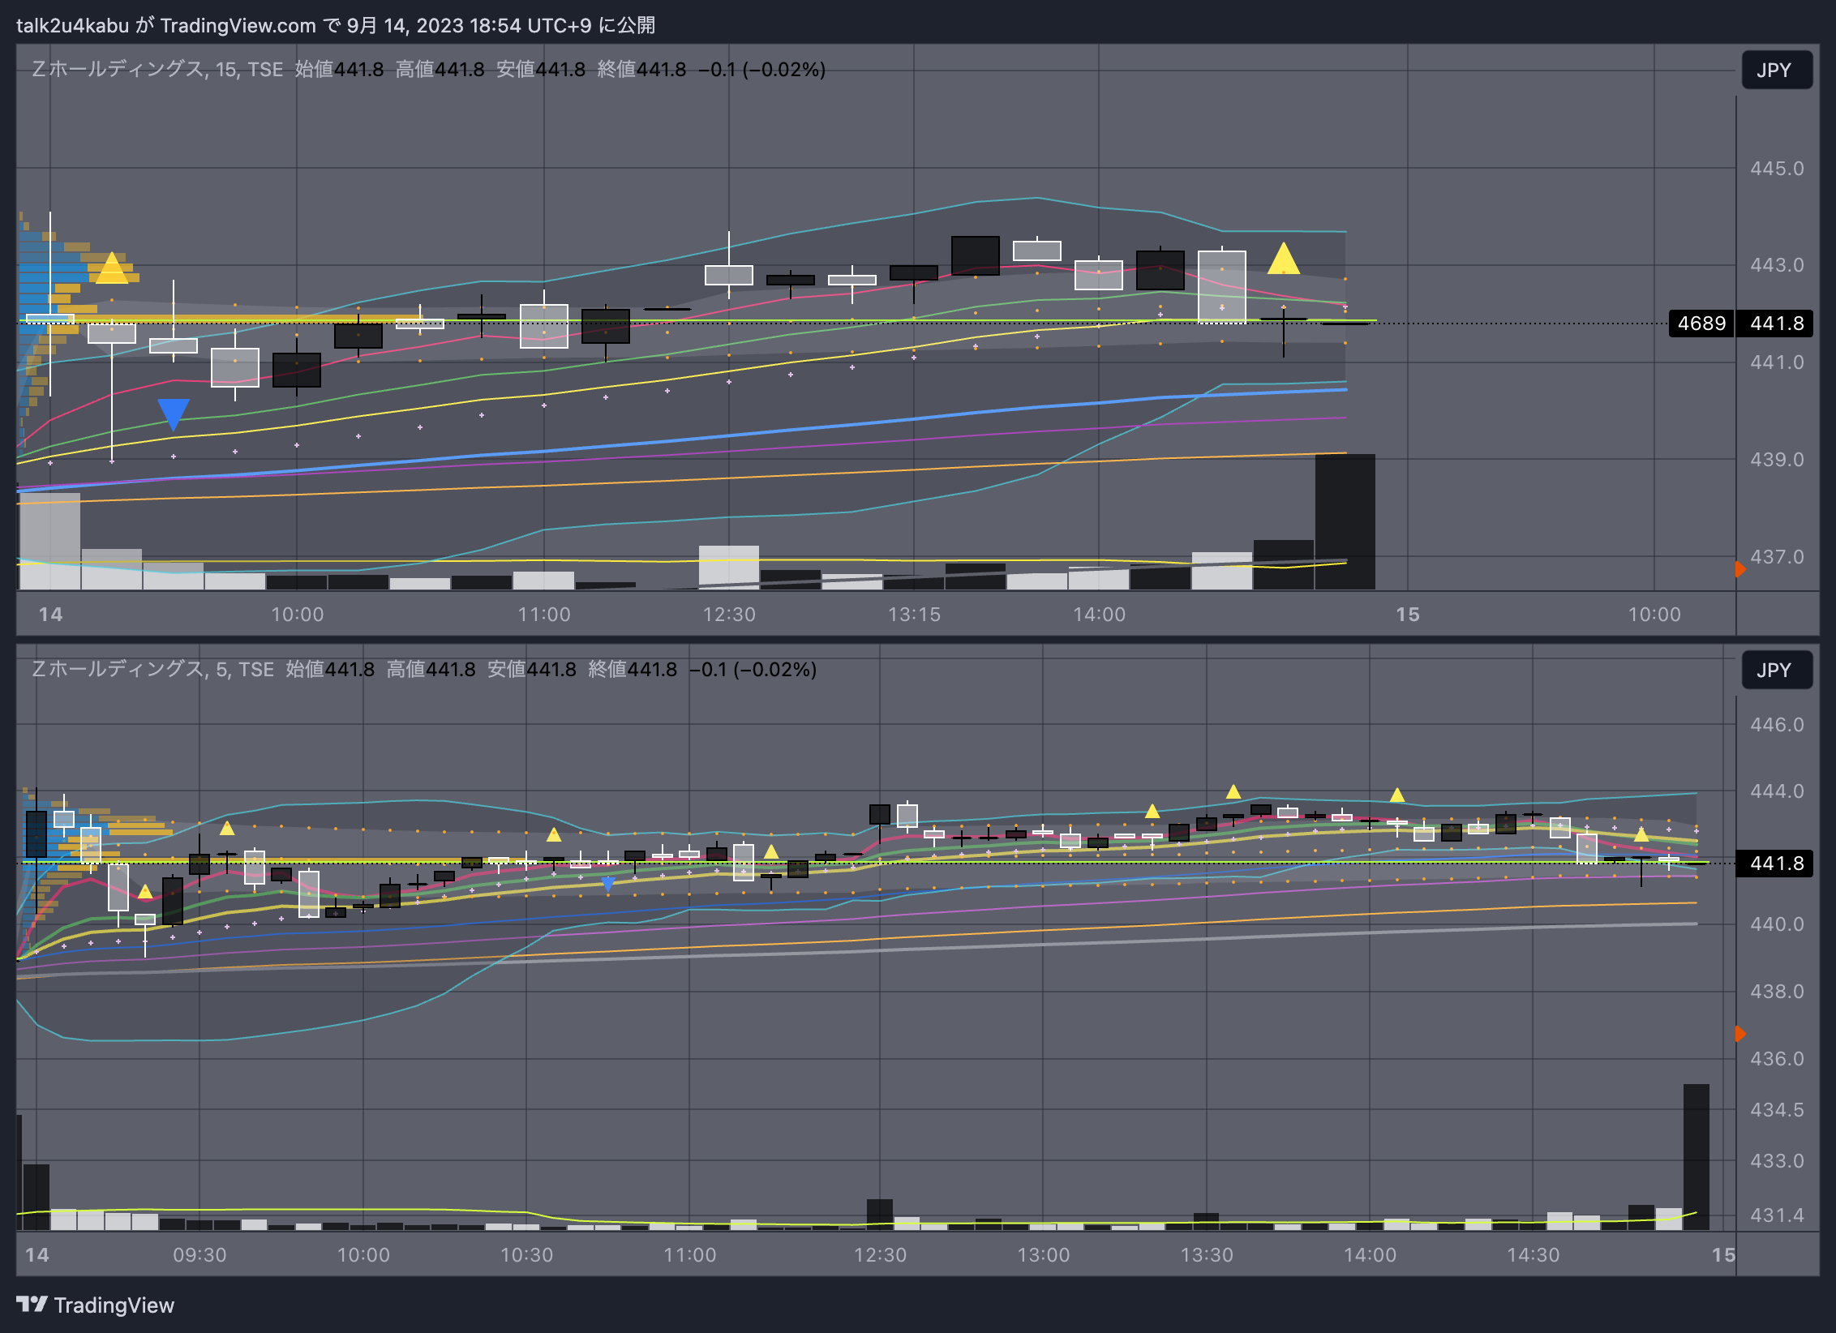Click the orange arrow marker near 437.0 on the upper price axis
The width and height of the screenshot is (1836, 1333).
pyautogui.click(x=1740, y=569)
